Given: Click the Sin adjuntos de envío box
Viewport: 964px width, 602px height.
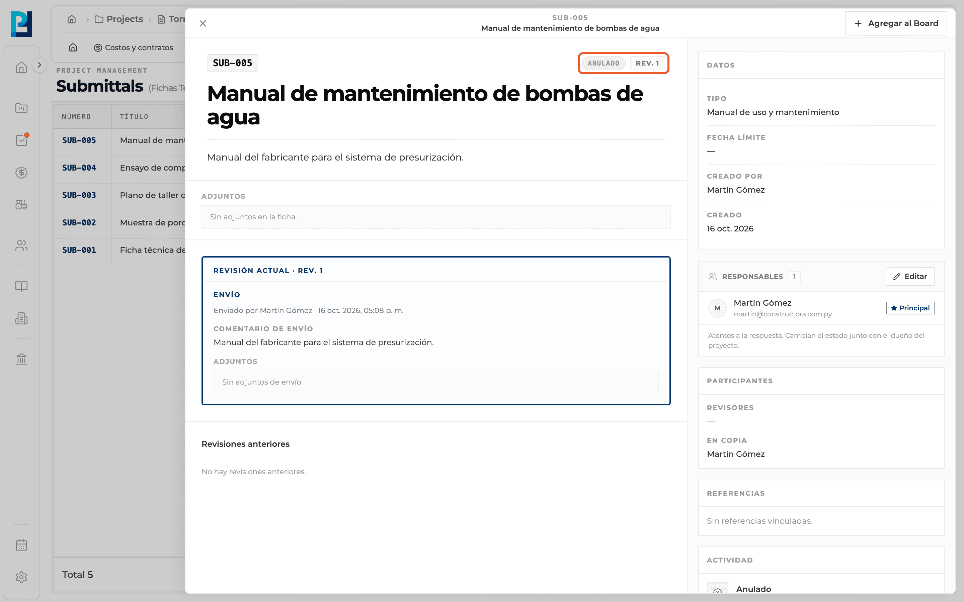Looking at the screenshot, I should [436, 382].
